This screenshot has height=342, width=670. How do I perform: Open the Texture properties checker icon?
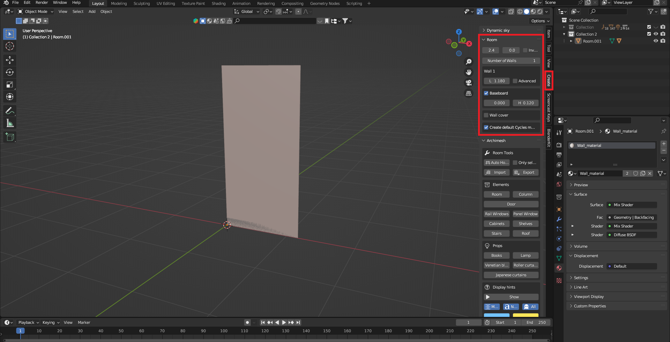pyautogui.click(x=559, y=281)
